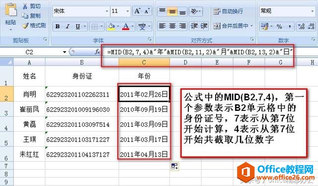Open the Name Box dropdown next to C2
The image size is (318, 186).
coord(65,52)
